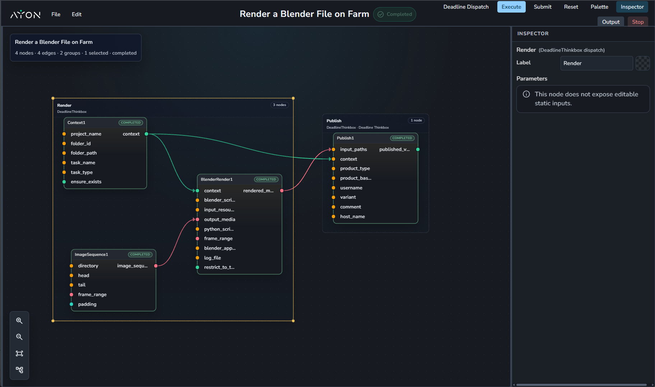This screenshot has width=655, height=387.
Task: Select the Render group title
Action: (x=64, y=105)
